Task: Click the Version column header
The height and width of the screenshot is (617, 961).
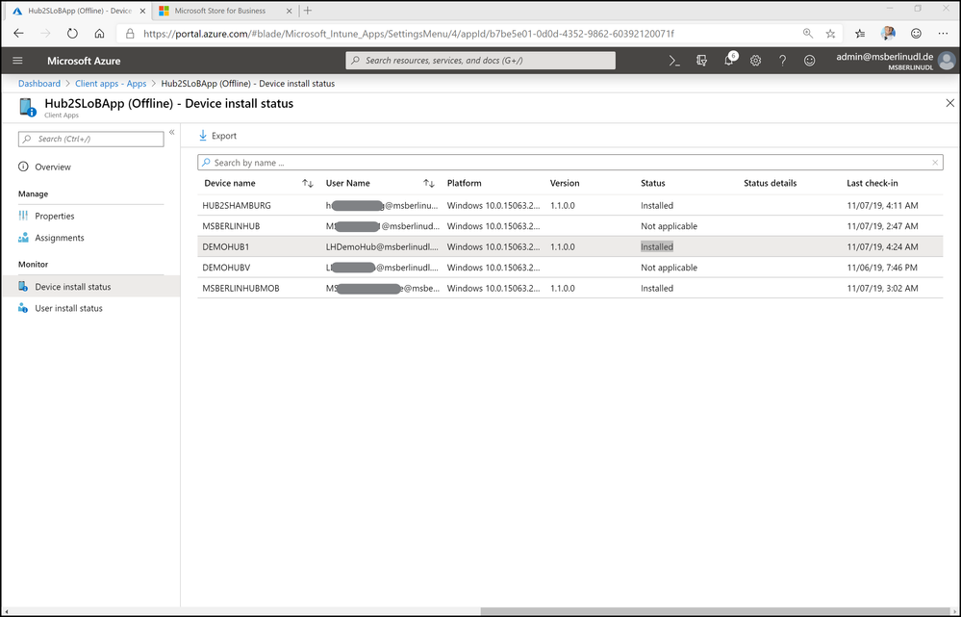Action: (x=565, y=184)
